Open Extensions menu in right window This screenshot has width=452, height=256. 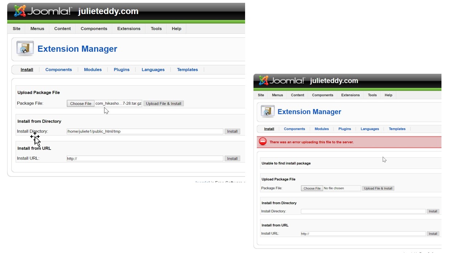click(351, 95)
